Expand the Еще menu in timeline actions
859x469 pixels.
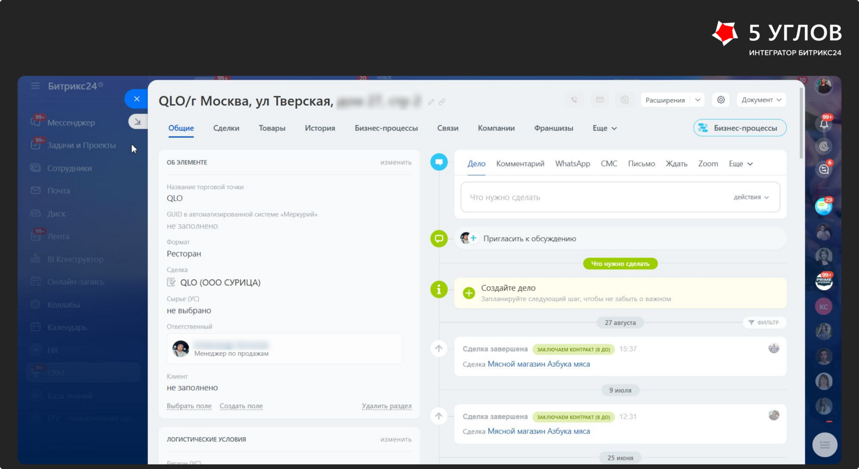pos(740,163)
